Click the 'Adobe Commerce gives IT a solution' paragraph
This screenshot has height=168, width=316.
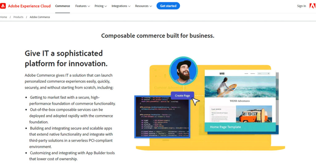(69, 82)
